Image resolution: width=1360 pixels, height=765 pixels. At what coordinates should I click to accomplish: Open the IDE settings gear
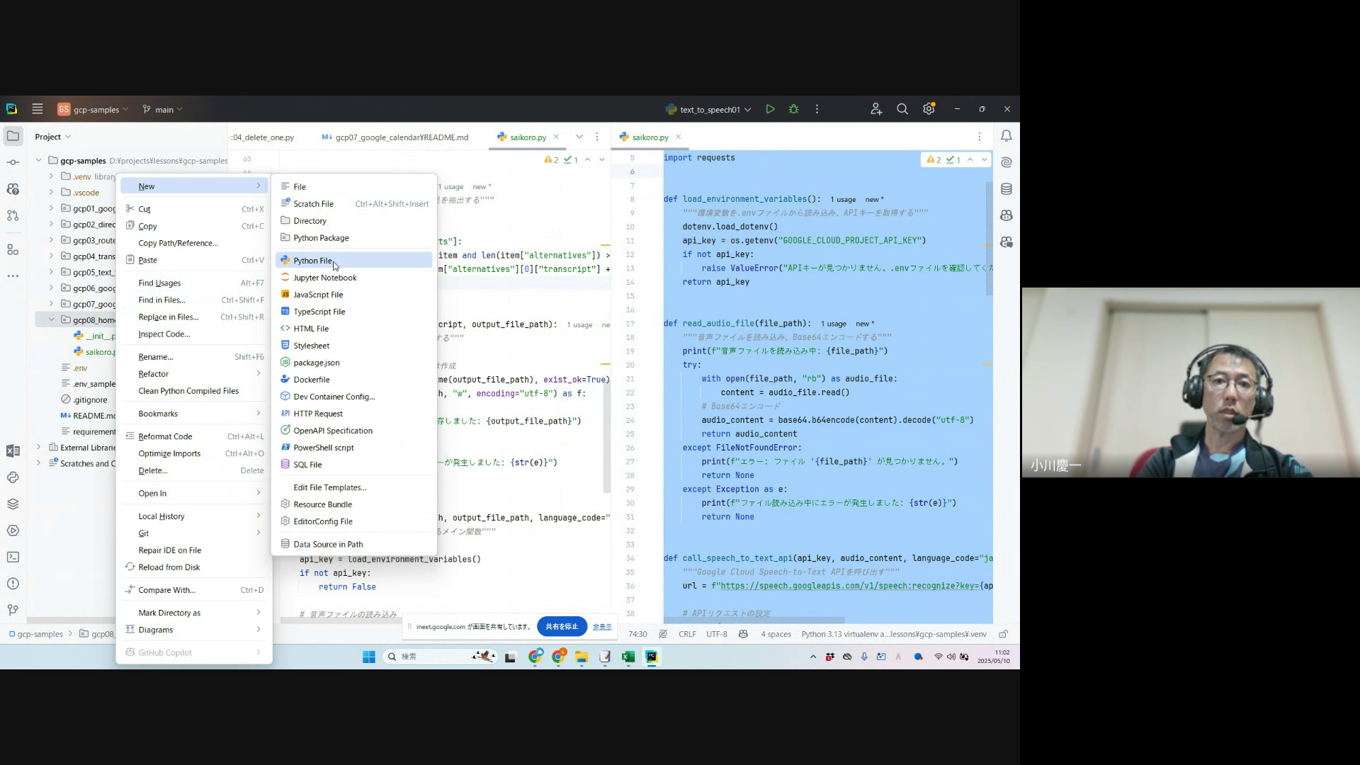tap(929, 109)
